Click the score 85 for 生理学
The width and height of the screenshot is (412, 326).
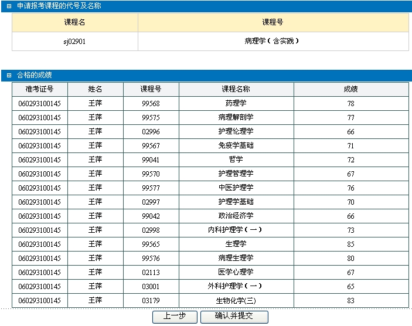pos(350,244)
